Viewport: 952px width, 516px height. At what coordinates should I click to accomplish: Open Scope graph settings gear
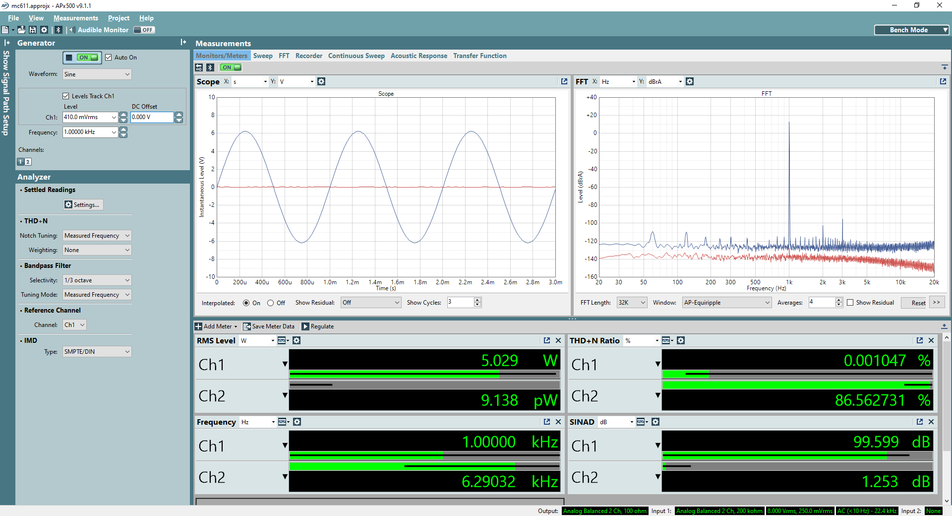(321, 81)
